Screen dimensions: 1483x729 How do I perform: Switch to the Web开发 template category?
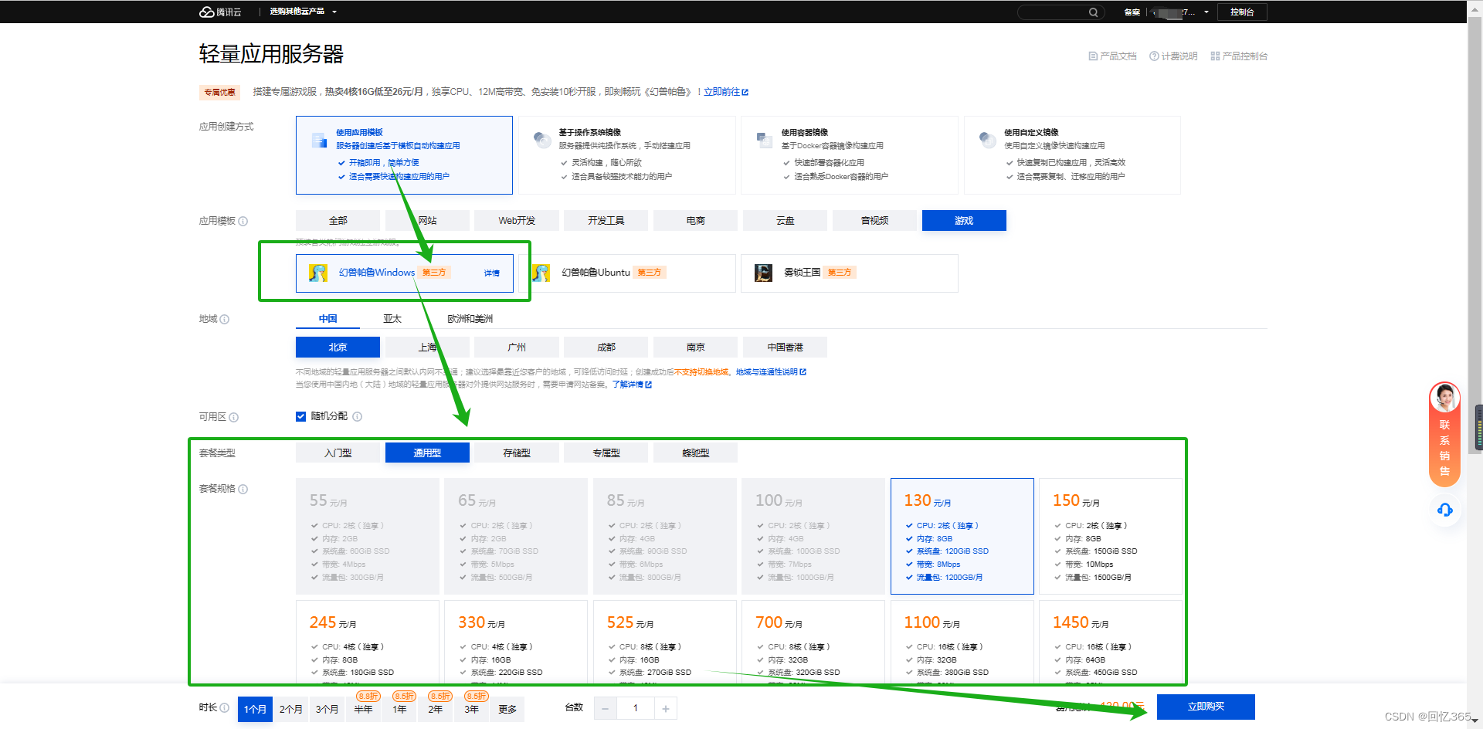coord(517,221)
